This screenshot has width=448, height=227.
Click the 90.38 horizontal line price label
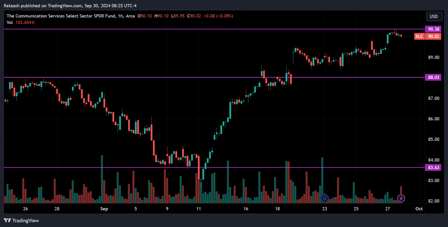[x=433, y=29]
